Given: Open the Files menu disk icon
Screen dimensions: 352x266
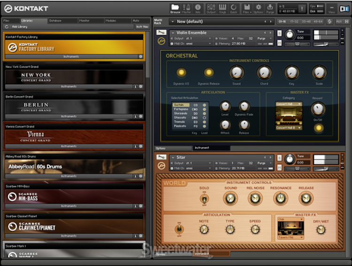Looking at the screenshot, I should coord(247,9).
